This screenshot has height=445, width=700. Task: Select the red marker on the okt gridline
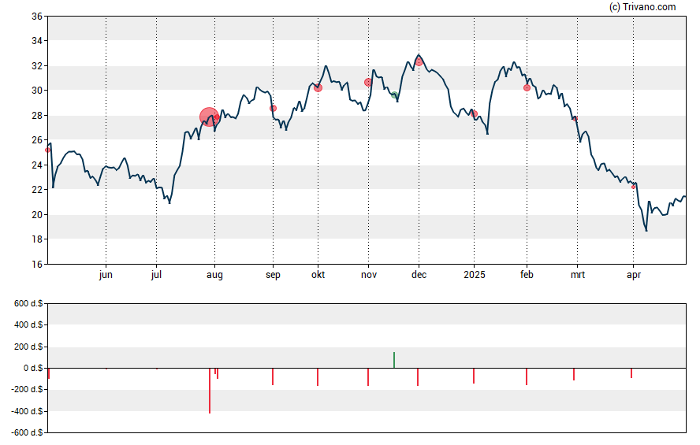click(x=318, y=88)
